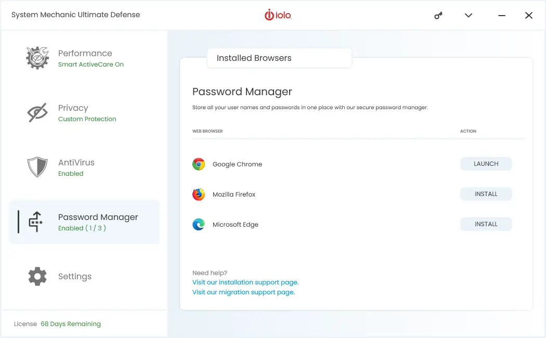
Task: Install the password manager for Mozilla Firefox
Action: 486,194
